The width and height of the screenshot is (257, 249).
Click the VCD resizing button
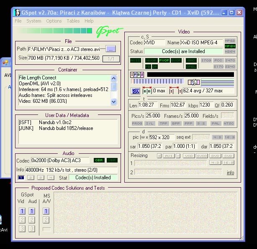189,156
